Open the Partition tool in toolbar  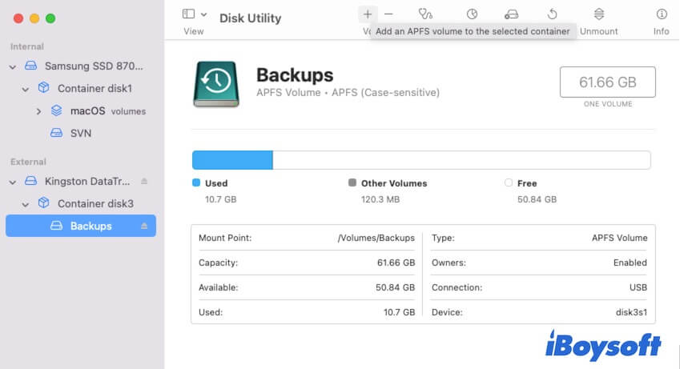pyautogui.click(x=472, y=14)
